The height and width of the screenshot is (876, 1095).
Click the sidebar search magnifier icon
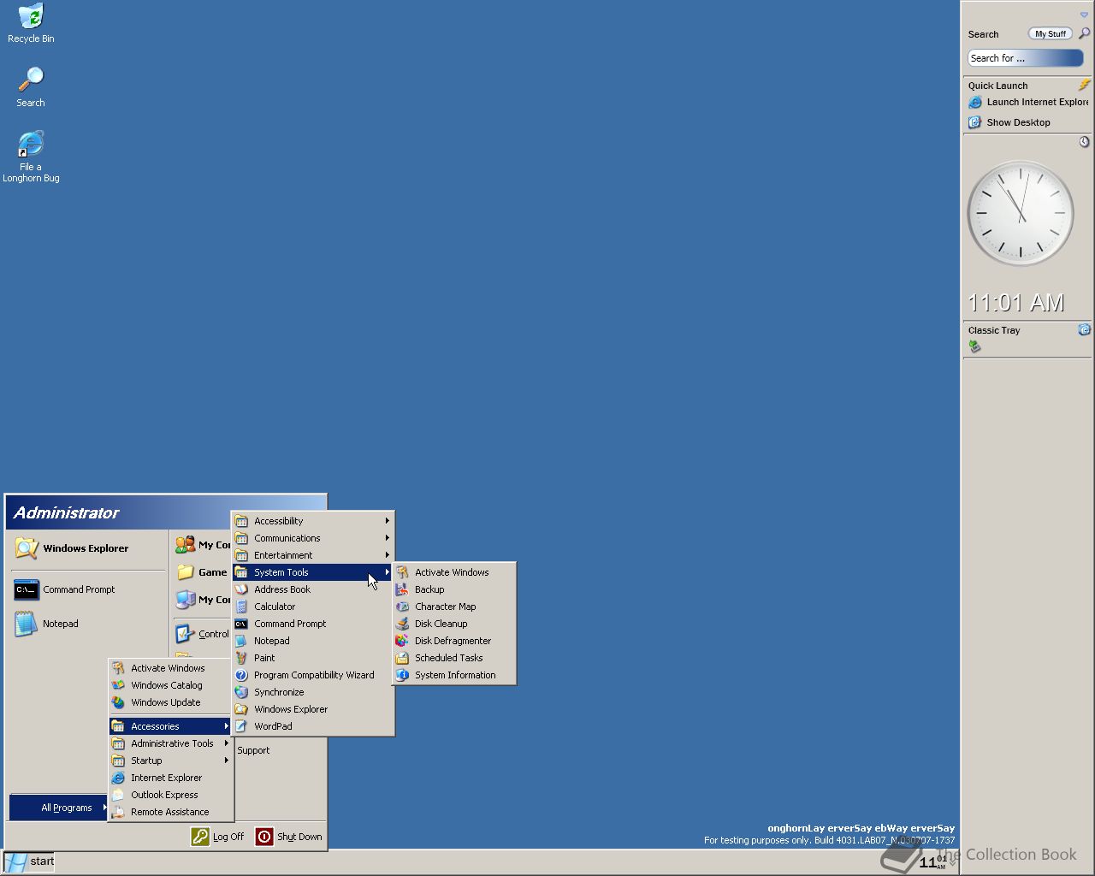1084,33
